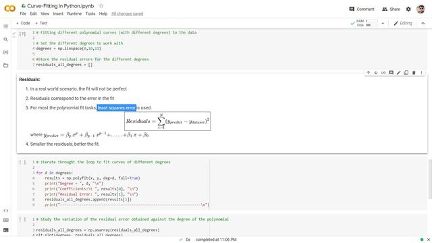Open the File menu

[23, 13]
